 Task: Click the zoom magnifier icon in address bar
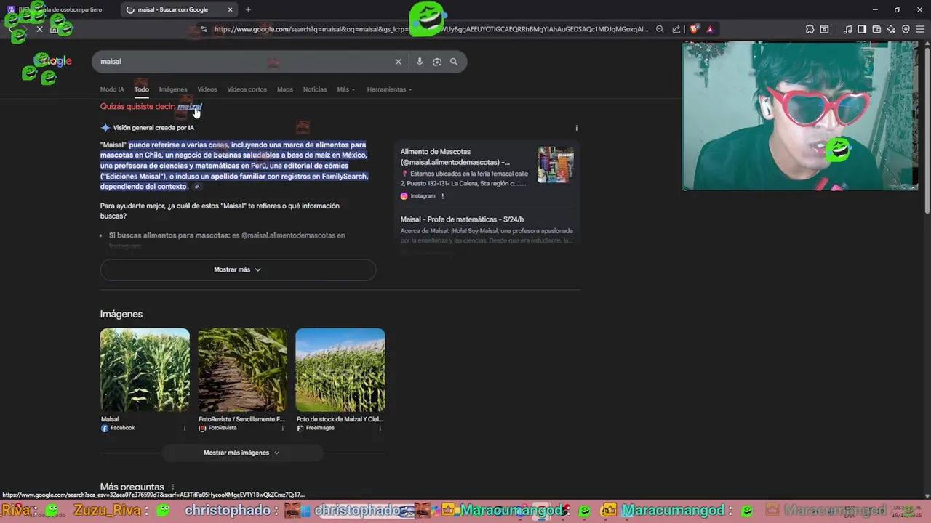tap(660, 29)
